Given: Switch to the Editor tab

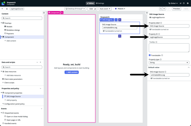Looking at the screenshot, I should pos(90,3).
